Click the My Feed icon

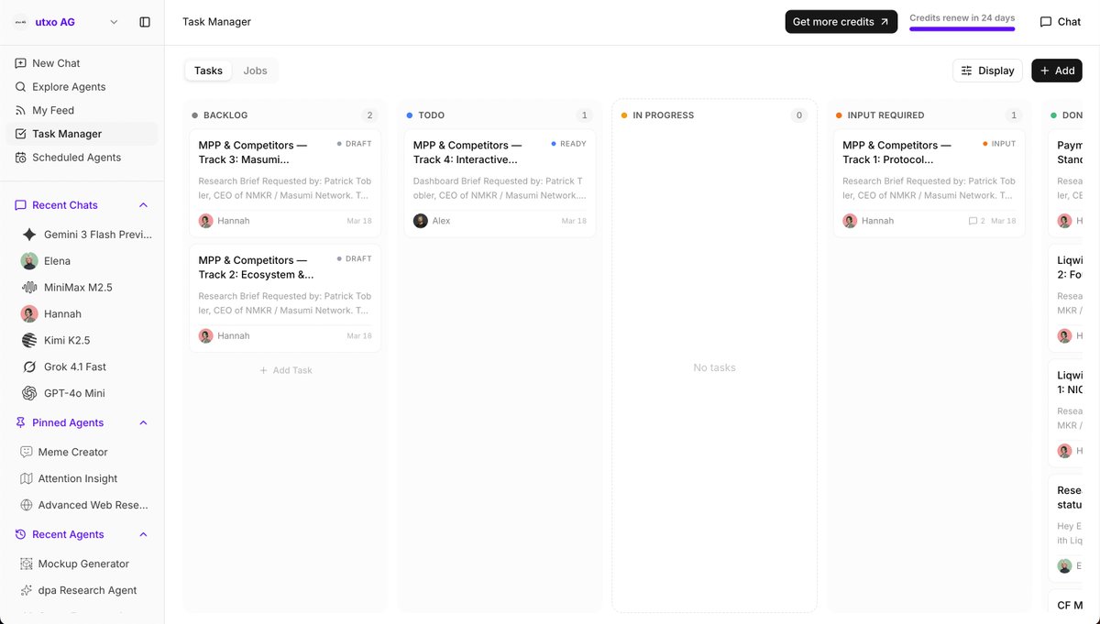[x=21, y=110]
